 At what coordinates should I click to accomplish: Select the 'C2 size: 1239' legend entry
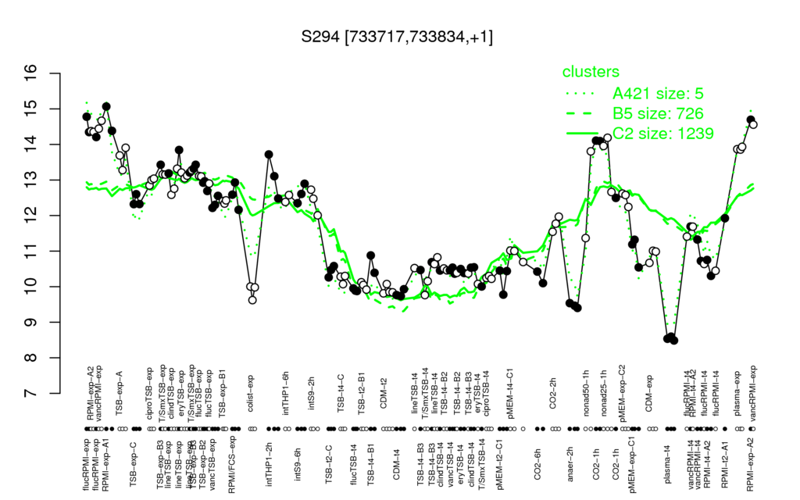(662, 133)
